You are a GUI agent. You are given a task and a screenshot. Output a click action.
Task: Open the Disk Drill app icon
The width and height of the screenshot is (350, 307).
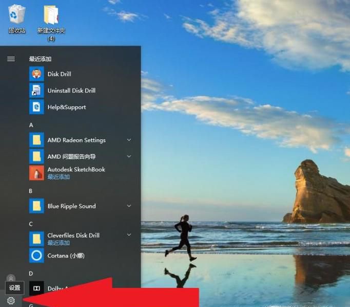point(36,74)
